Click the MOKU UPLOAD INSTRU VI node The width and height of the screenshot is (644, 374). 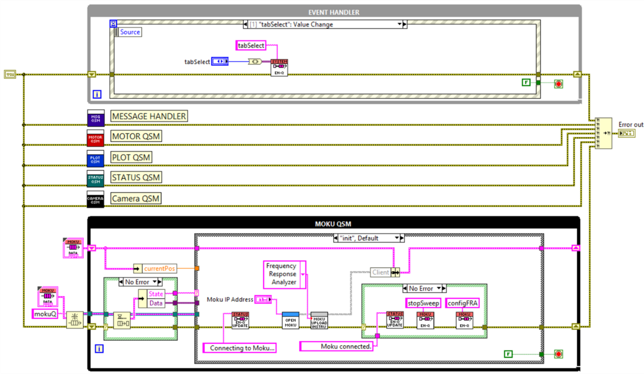point(319,320)
